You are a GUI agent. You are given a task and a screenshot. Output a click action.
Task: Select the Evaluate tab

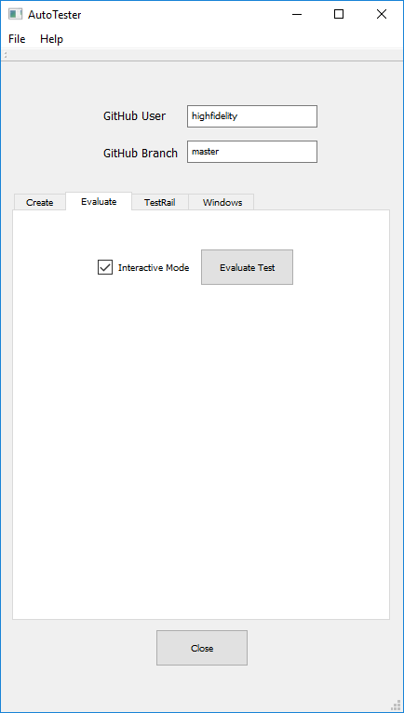(99, 201)
